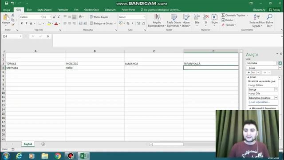Open the font color dropdown arrow

click(59, 24)
